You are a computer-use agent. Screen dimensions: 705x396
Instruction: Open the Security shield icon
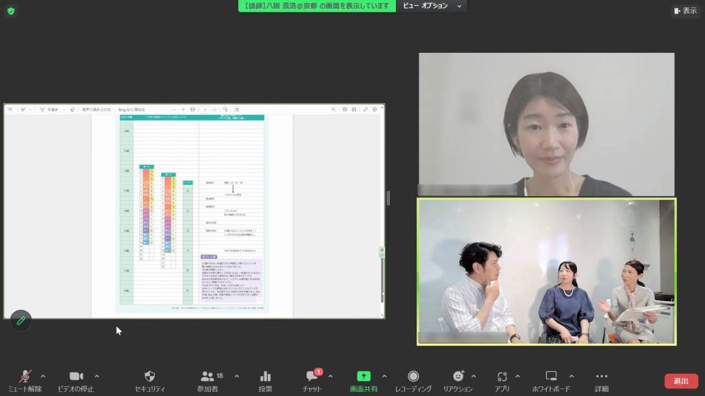[x=149, y=377]
